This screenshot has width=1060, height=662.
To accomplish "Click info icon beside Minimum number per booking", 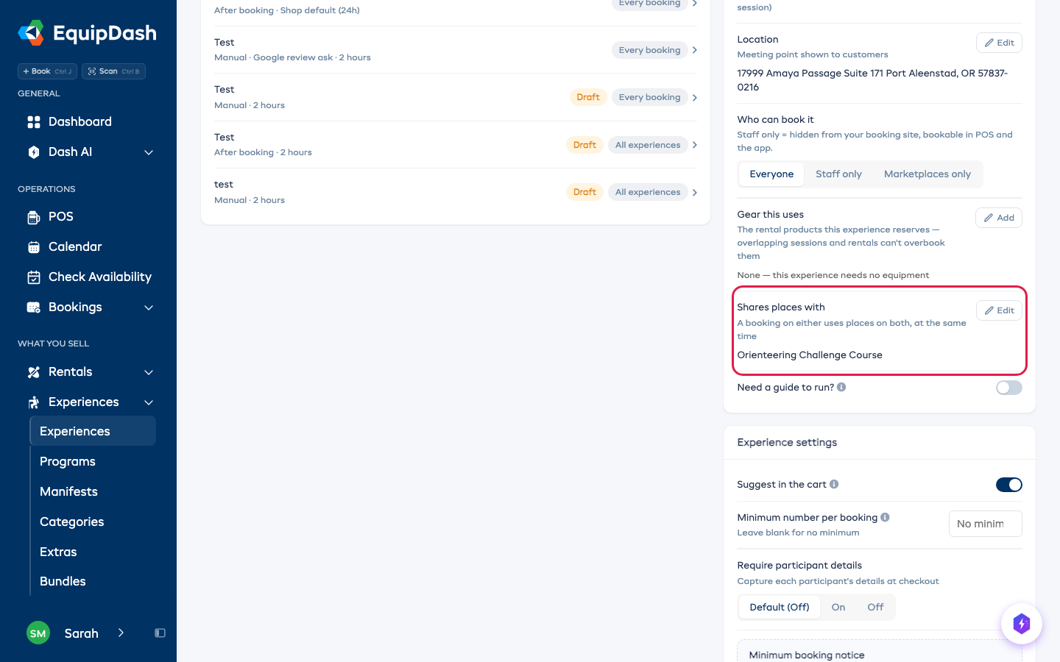I will coord(885,517).
